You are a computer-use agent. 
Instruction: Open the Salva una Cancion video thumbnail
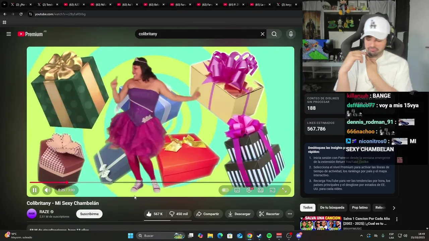(x=320, y=223)
